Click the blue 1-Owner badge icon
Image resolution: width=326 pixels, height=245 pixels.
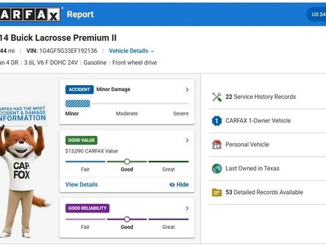click(x=216, y=120)
